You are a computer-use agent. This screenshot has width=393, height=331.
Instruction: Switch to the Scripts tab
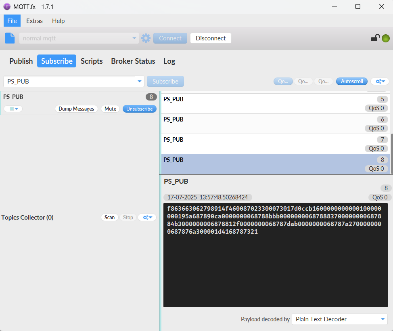pos(92,61)
